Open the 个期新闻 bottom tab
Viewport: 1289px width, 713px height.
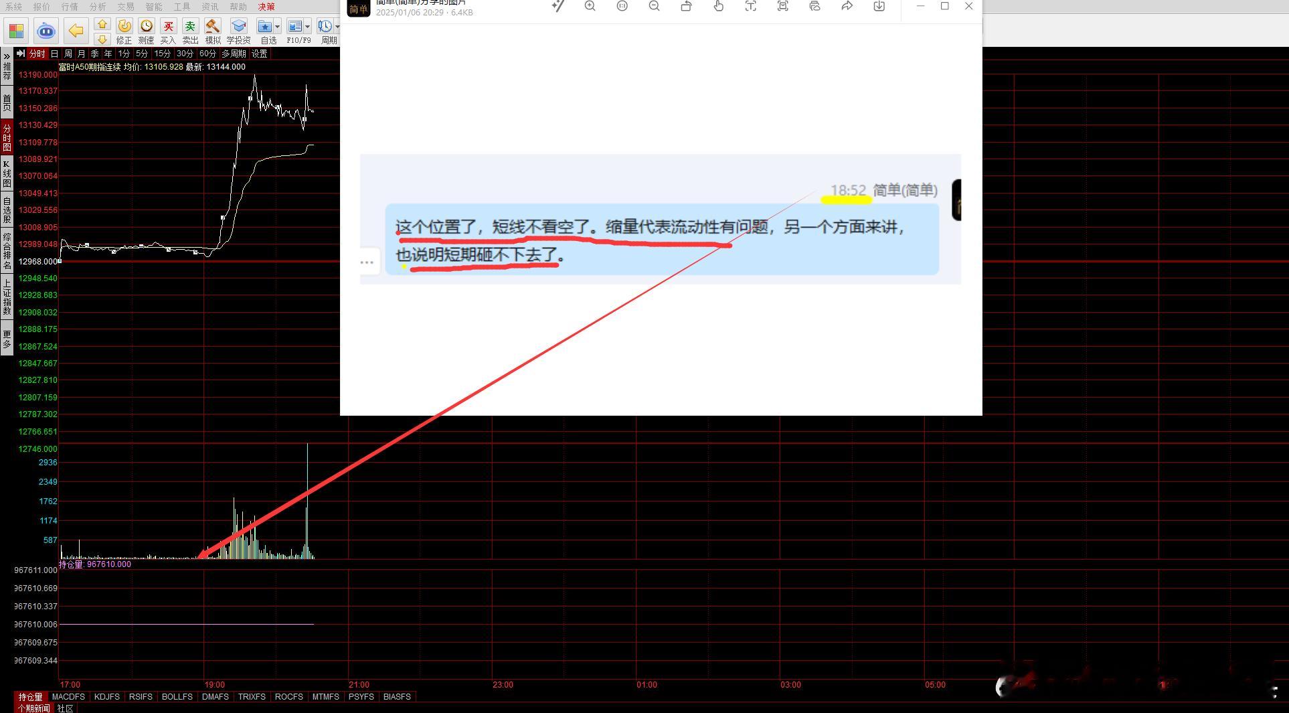pyautogui.click(x=33, y=708)
